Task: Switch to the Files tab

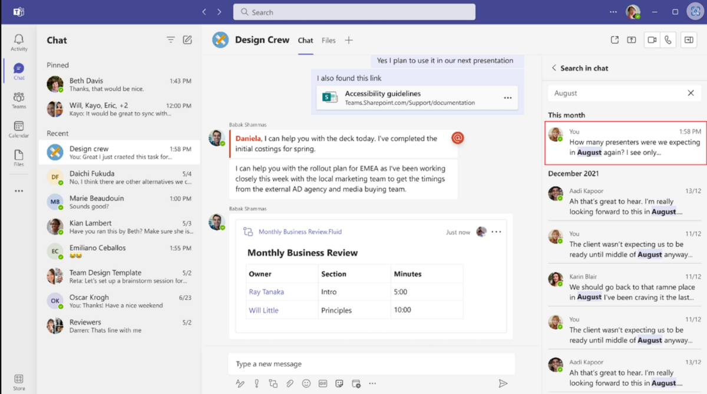Action: (x=329, y=41)
